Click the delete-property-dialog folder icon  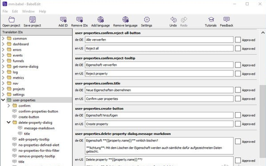pyautogui.click(x=15, y=122)
